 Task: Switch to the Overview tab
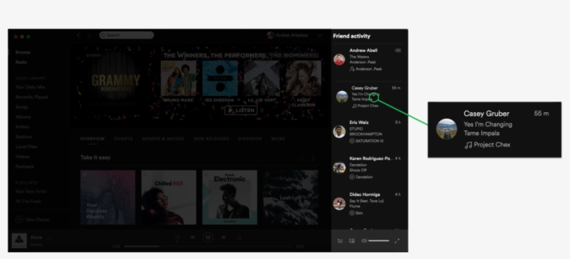pyautogui.click(x=92, y=139)
